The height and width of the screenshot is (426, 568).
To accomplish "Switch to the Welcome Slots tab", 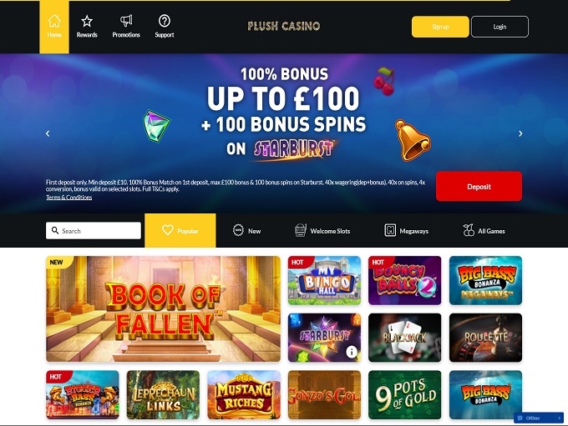I will tap(322, 230).
